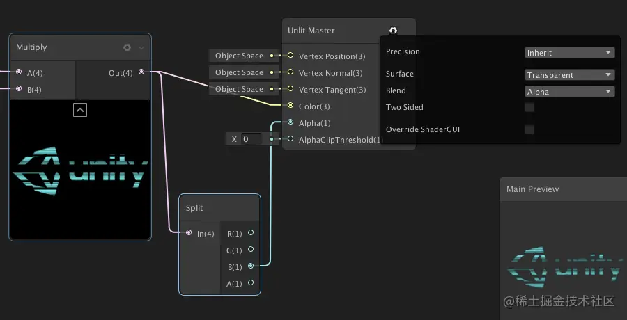The width and height of the screenshot is (627, 320).
Task: Select the Multiply node title
Action: coord(31,47)
